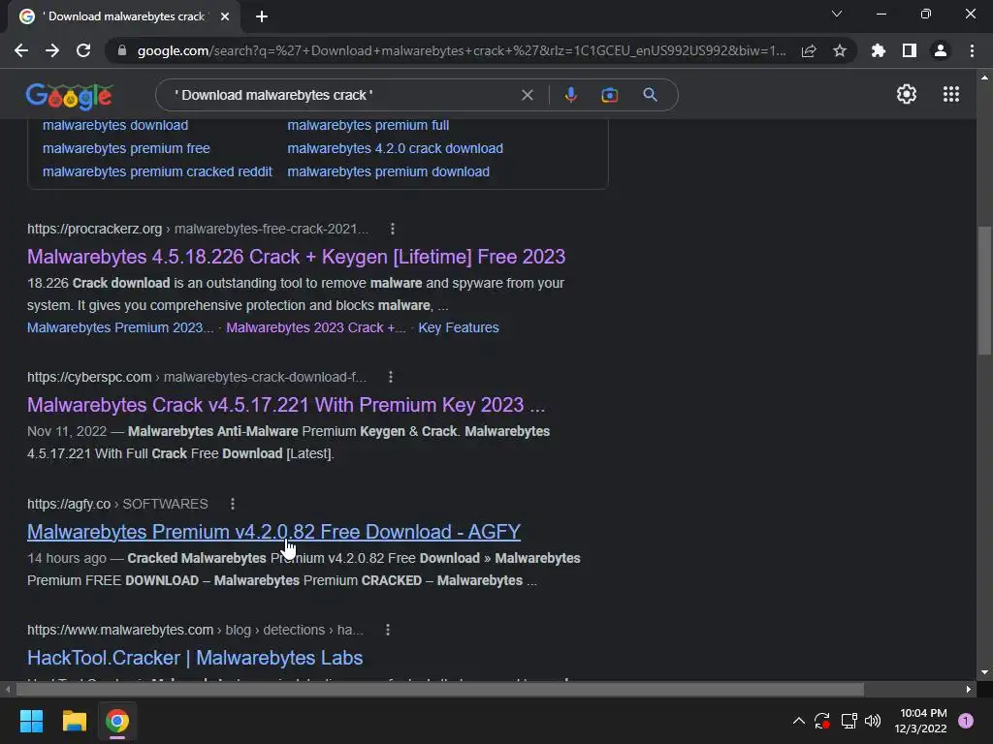The width and height of the screenshot is (993, 744).
Task: Open related search 'malwarebytes premium full'
Action: click(368, 125)
